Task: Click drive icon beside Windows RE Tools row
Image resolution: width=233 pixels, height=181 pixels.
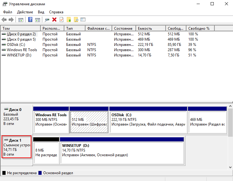Action: [4, 50]
